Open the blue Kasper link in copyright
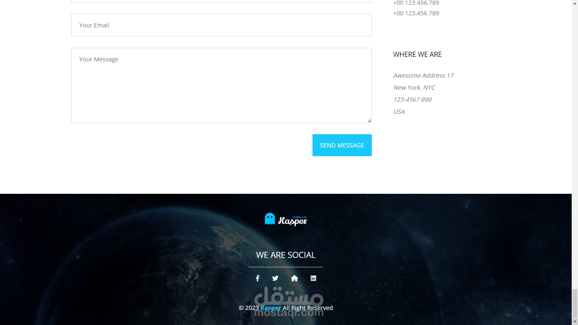 pyautogui.click(x=271, y=308)
